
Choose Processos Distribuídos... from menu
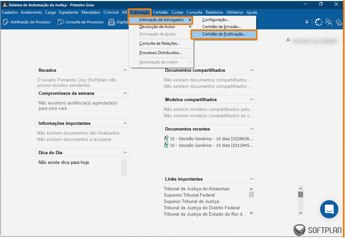[x=161, y=53]
